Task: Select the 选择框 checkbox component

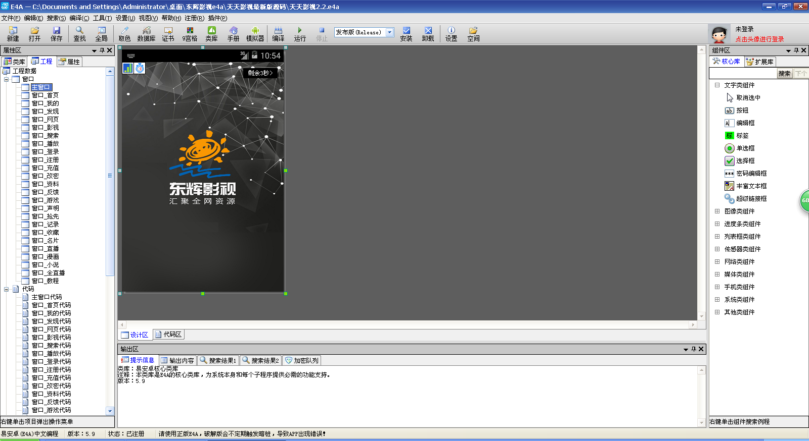Action: 740,161
